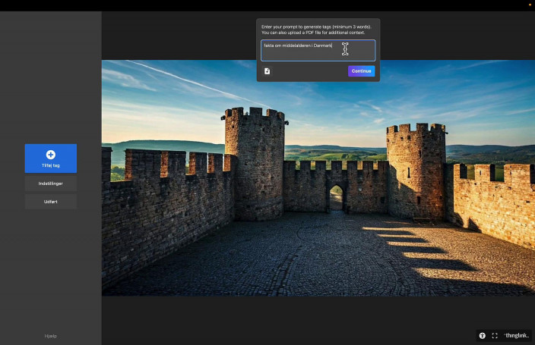
Task: Enter fullscreen with the expand icon
Action: (495, 335)
